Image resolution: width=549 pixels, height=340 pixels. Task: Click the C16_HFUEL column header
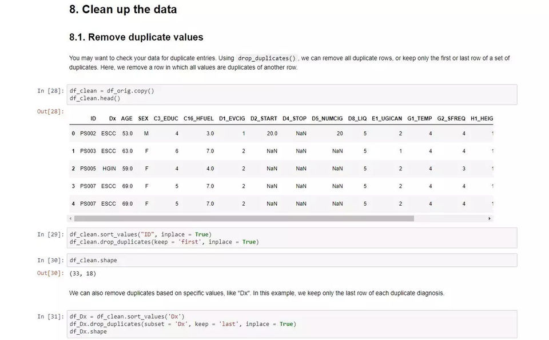coord(198,119)
